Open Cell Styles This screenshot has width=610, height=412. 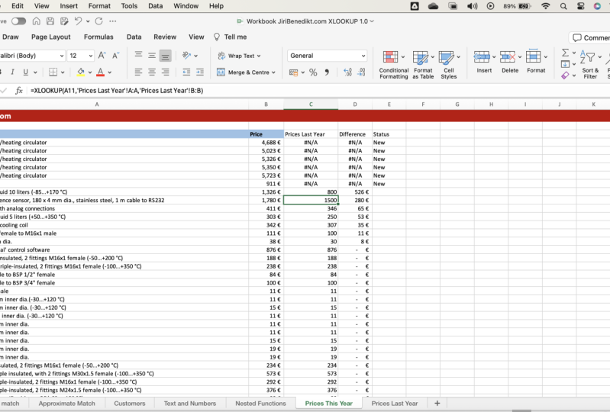pos(449,65)
